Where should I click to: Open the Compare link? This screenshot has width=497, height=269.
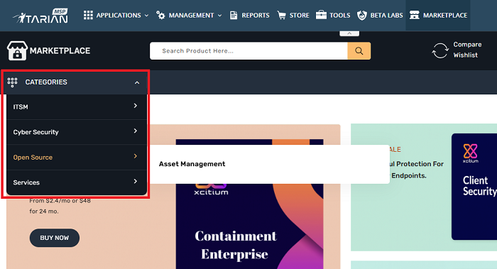(467, 45)
